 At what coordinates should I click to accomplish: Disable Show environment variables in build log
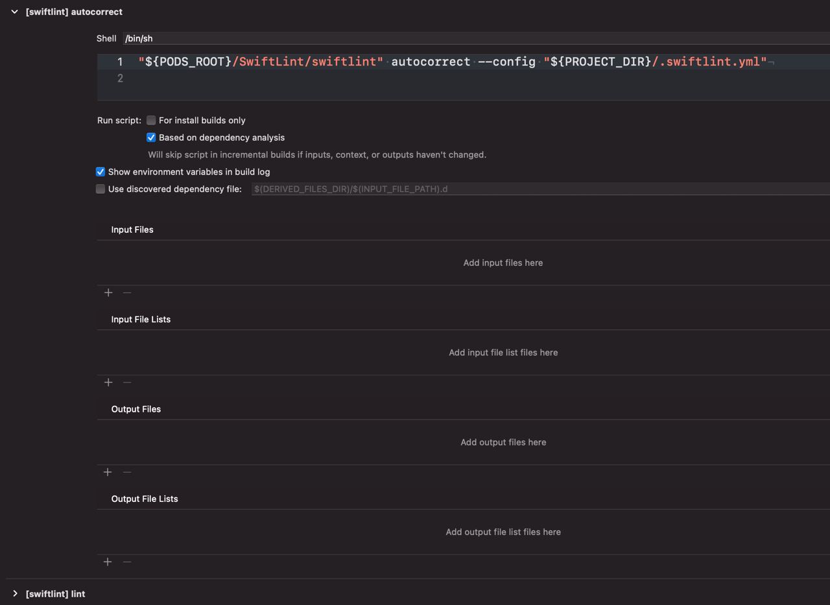pos(101,172)
